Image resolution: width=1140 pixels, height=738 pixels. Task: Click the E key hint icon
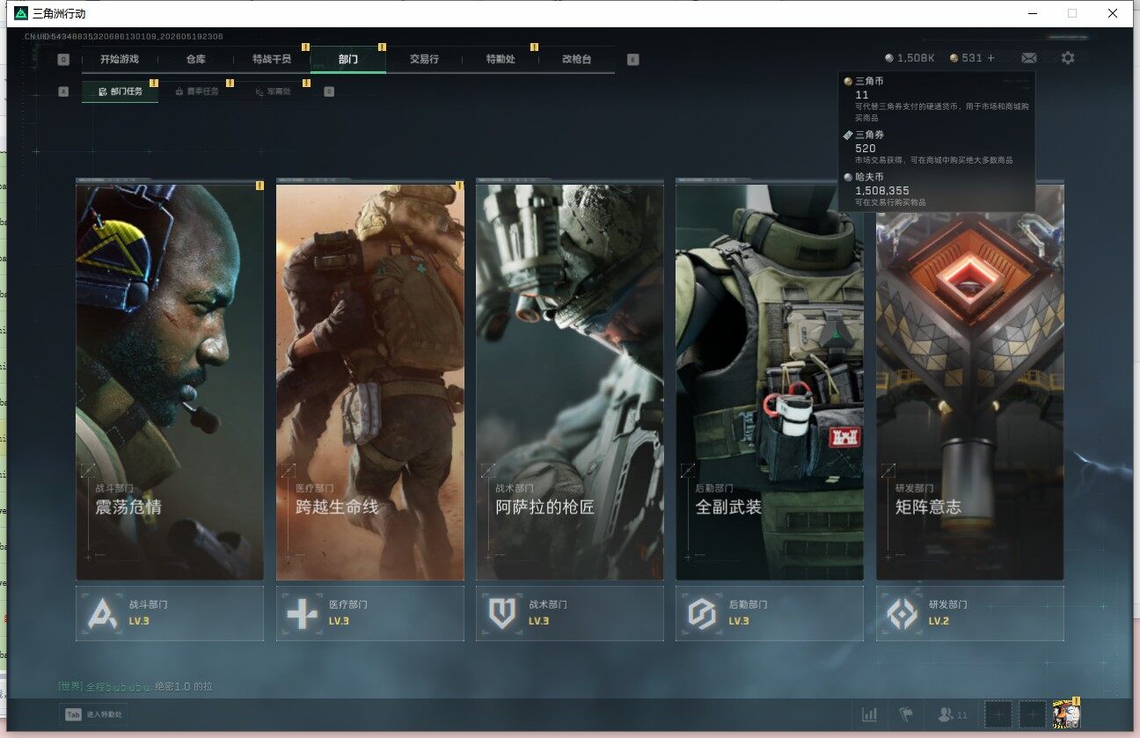633,60
